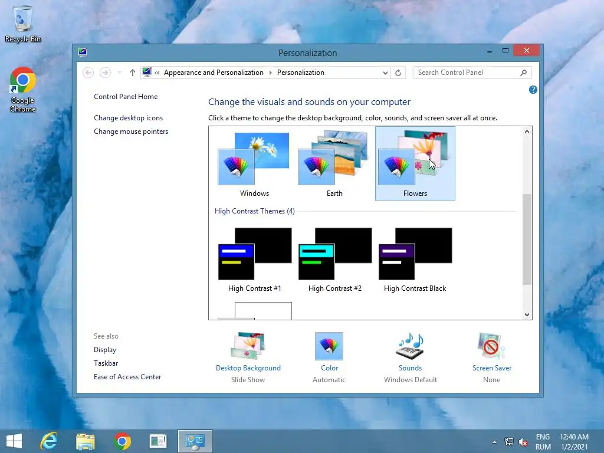Screen dimensions: 604x453
Task: Close the Personalization window
Action: coord(527,51)
